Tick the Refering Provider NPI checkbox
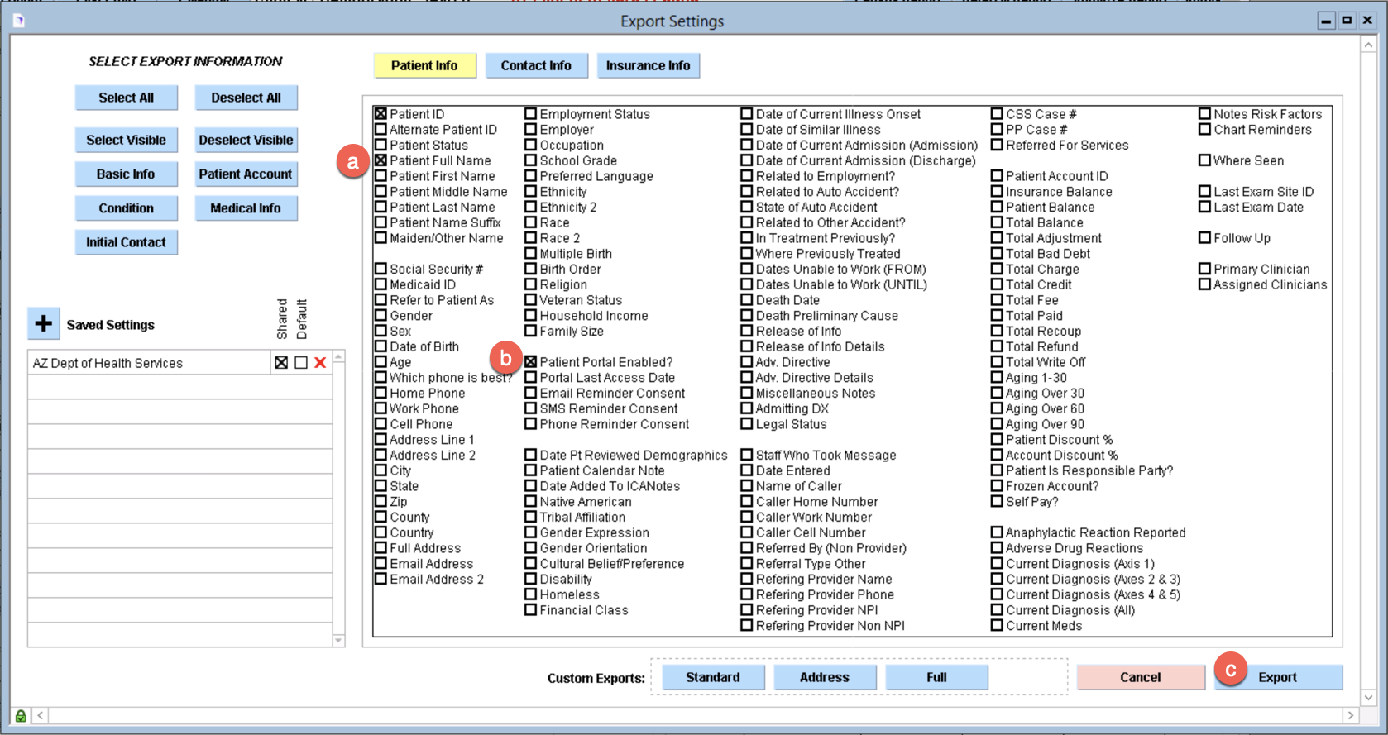Image resolution: width=1388 pixels, height=735 pixels. (x=747, y=610)
